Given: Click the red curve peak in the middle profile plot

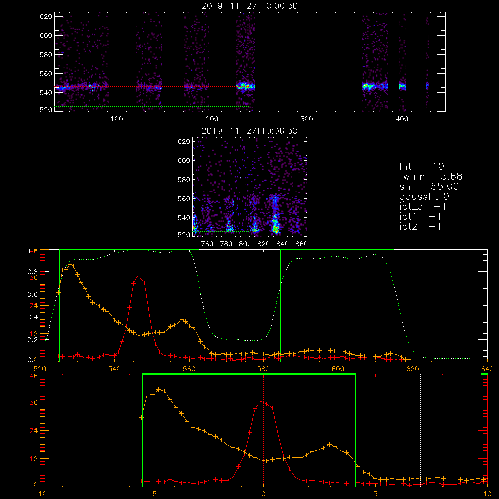Looking at the screenshot, I should click(137, 276).
